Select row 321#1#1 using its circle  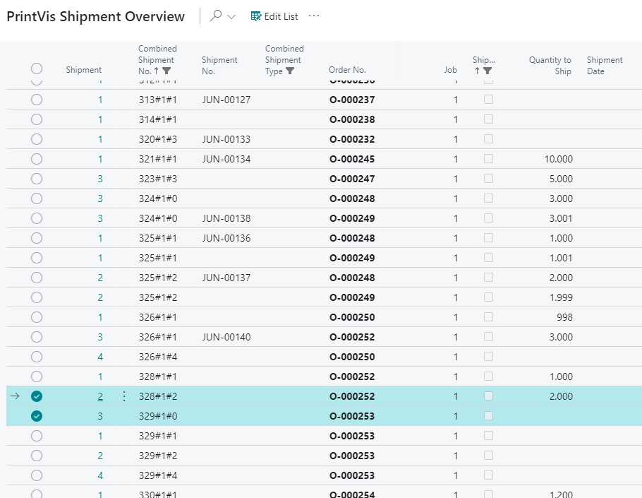pyautogui.click(x=37, y=159)
